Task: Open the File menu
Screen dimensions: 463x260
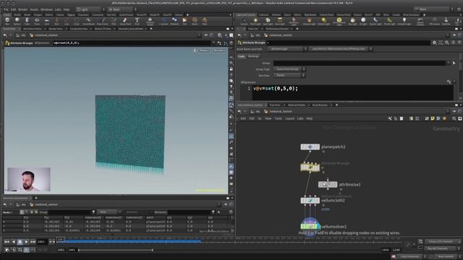Action: pyautogui.click(x=6, y=9)
